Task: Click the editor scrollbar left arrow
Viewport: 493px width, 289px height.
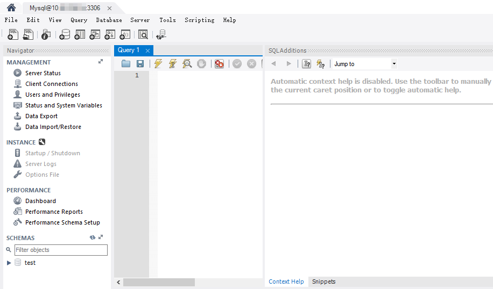Action: pyautogui.click(x=118, y=282)
